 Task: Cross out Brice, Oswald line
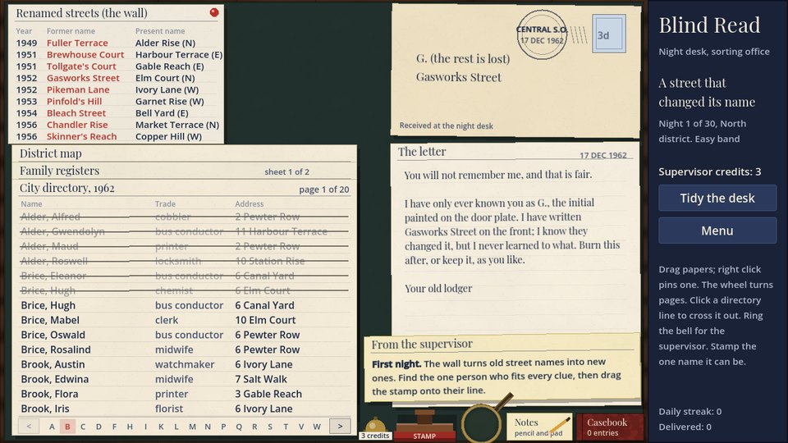[x=185, y=335]
